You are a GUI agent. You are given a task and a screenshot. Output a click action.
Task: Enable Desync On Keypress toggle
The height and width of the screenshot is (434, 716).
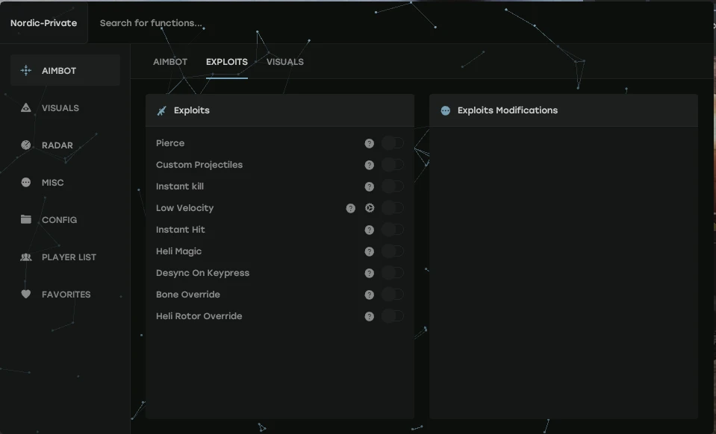(393, 273)
